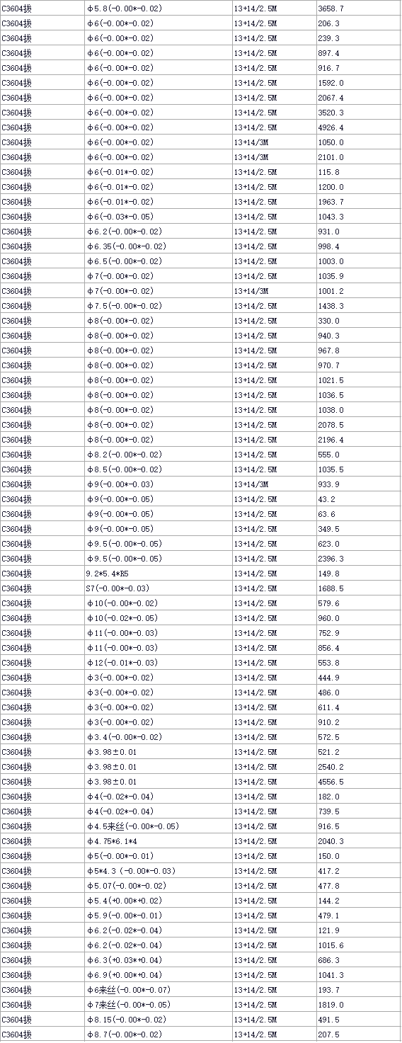Select the Φ7来丝(-0.00*-0.05) cell
The image size is (402, 1043).
click(x=158, y=1005)
